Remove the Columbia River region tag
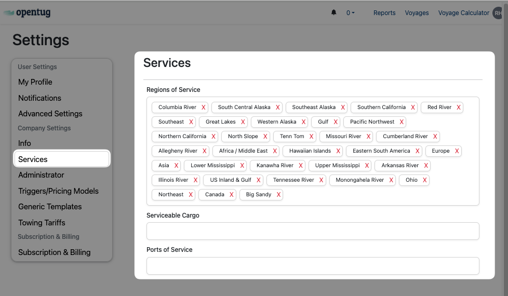Image resolution: width=508 pixels, height=296 pixels. (204, 107)
